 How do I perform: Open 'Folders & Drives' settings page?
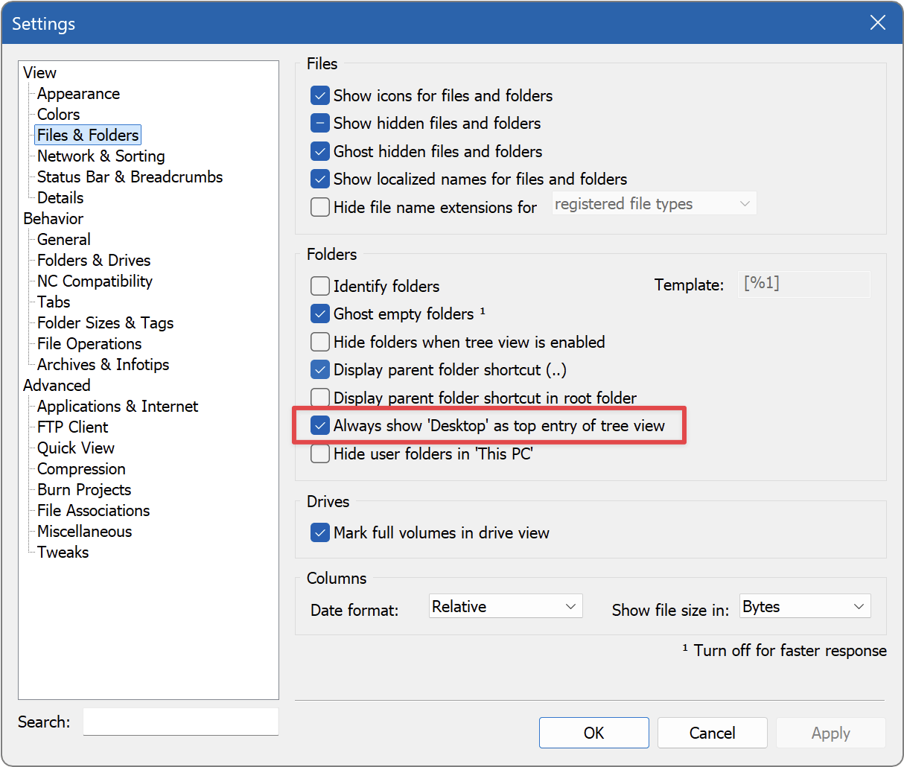tap(94, 261)
